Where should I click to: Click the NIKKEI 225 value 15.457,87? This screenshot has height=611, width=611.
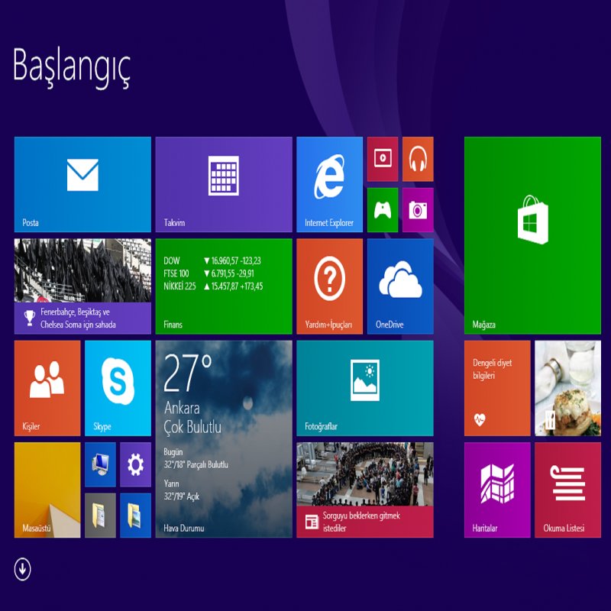pos(225,286)
